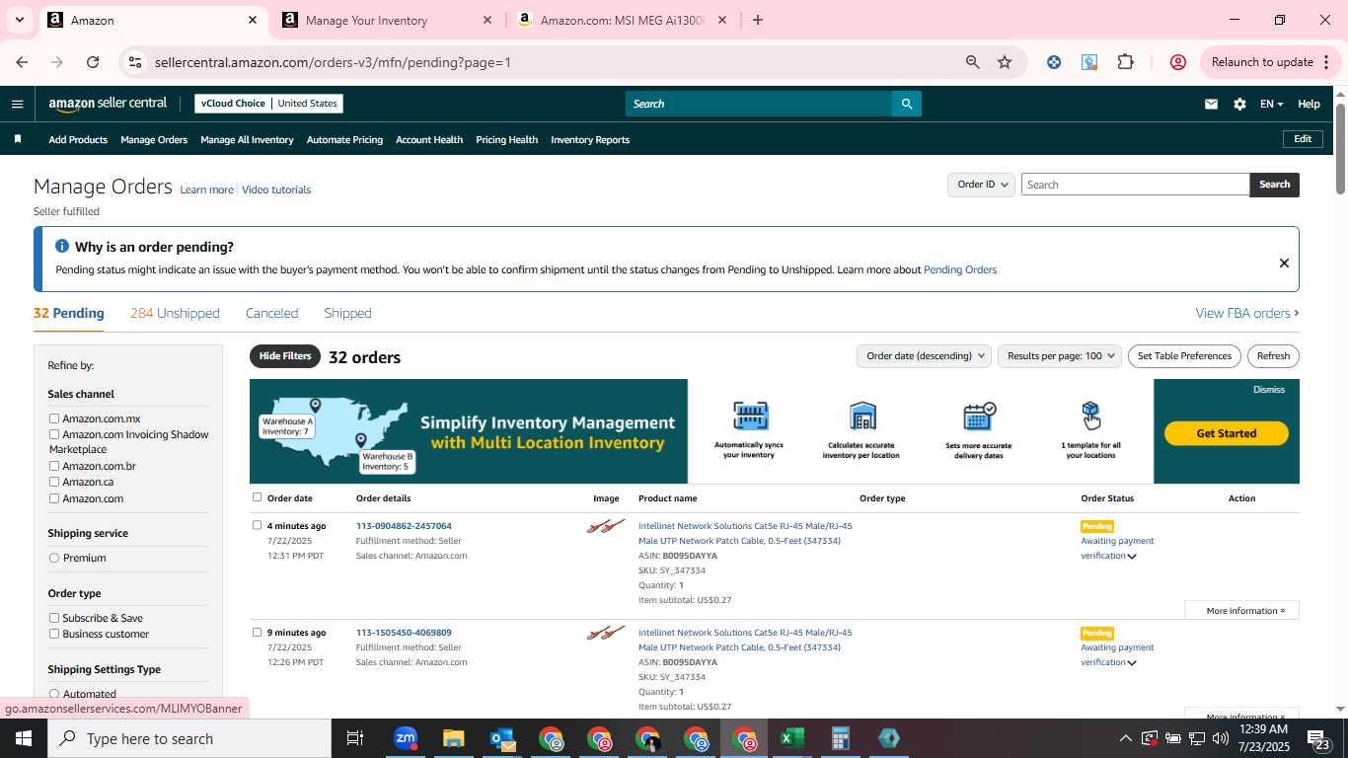Open the Order ID search type dropdown
1348x758 pixels.
982,185
